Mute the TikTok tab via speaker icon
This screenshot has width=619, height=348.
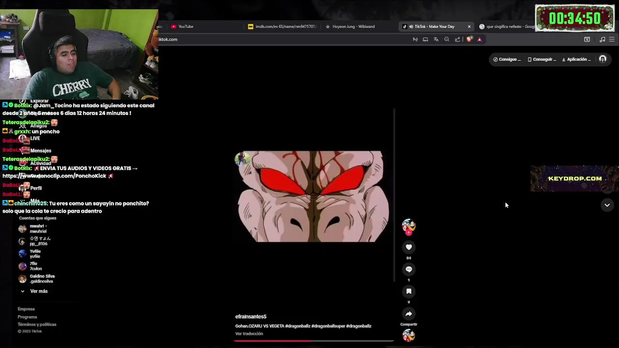[x=411, y=27]
